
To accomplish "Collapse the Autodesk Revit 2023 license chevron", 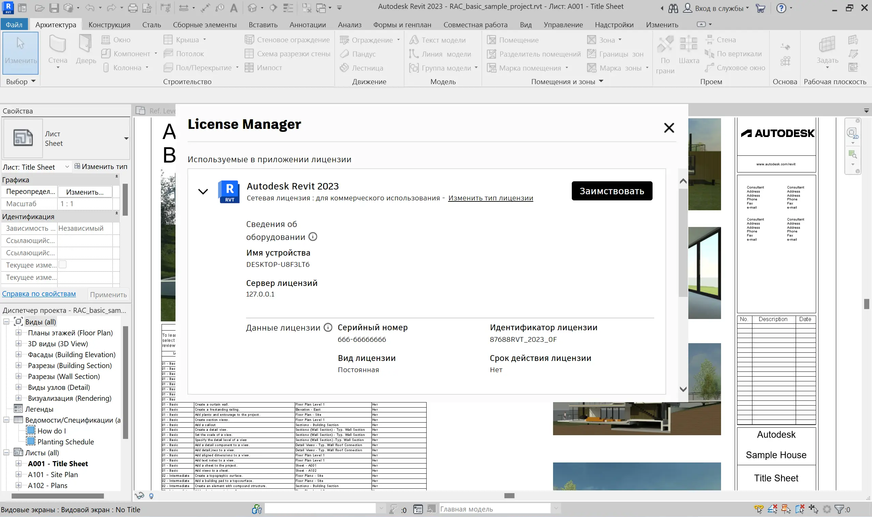I will (x=203, y=191).
